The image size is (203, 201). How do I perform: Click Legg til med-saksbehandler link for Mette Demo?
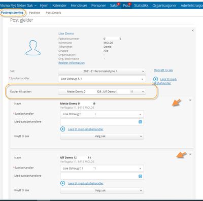pos(86,129)
